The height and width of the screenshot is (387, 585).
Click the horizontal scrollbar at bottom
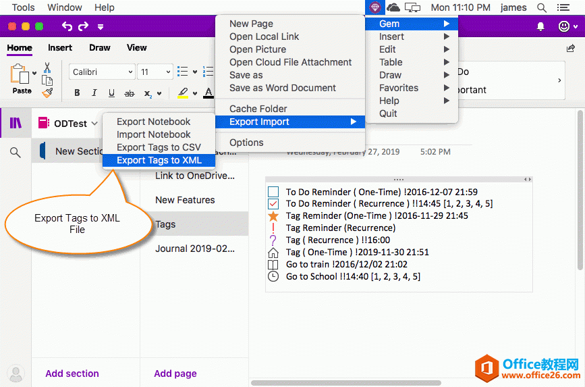tap(346, 383)
